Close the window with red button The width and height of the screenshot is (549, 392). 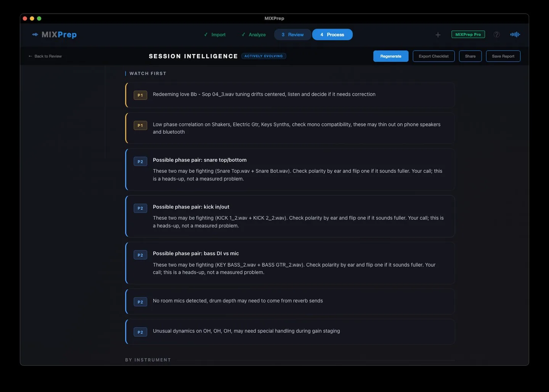[x=25, y=18]
